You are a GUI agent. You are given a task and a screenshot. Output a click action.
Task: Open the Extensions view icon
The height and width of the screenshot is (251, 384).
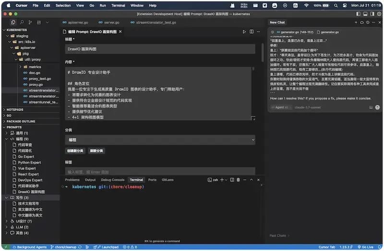[x=39, y=22]
